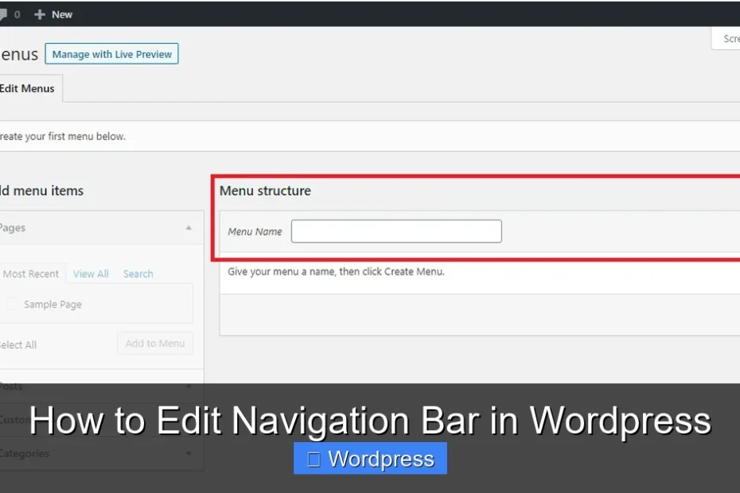Image resolution: width=740 pixels, height=493 pixels.
Task: Click the New label in the admin bar
Action: tap(63, 14)
